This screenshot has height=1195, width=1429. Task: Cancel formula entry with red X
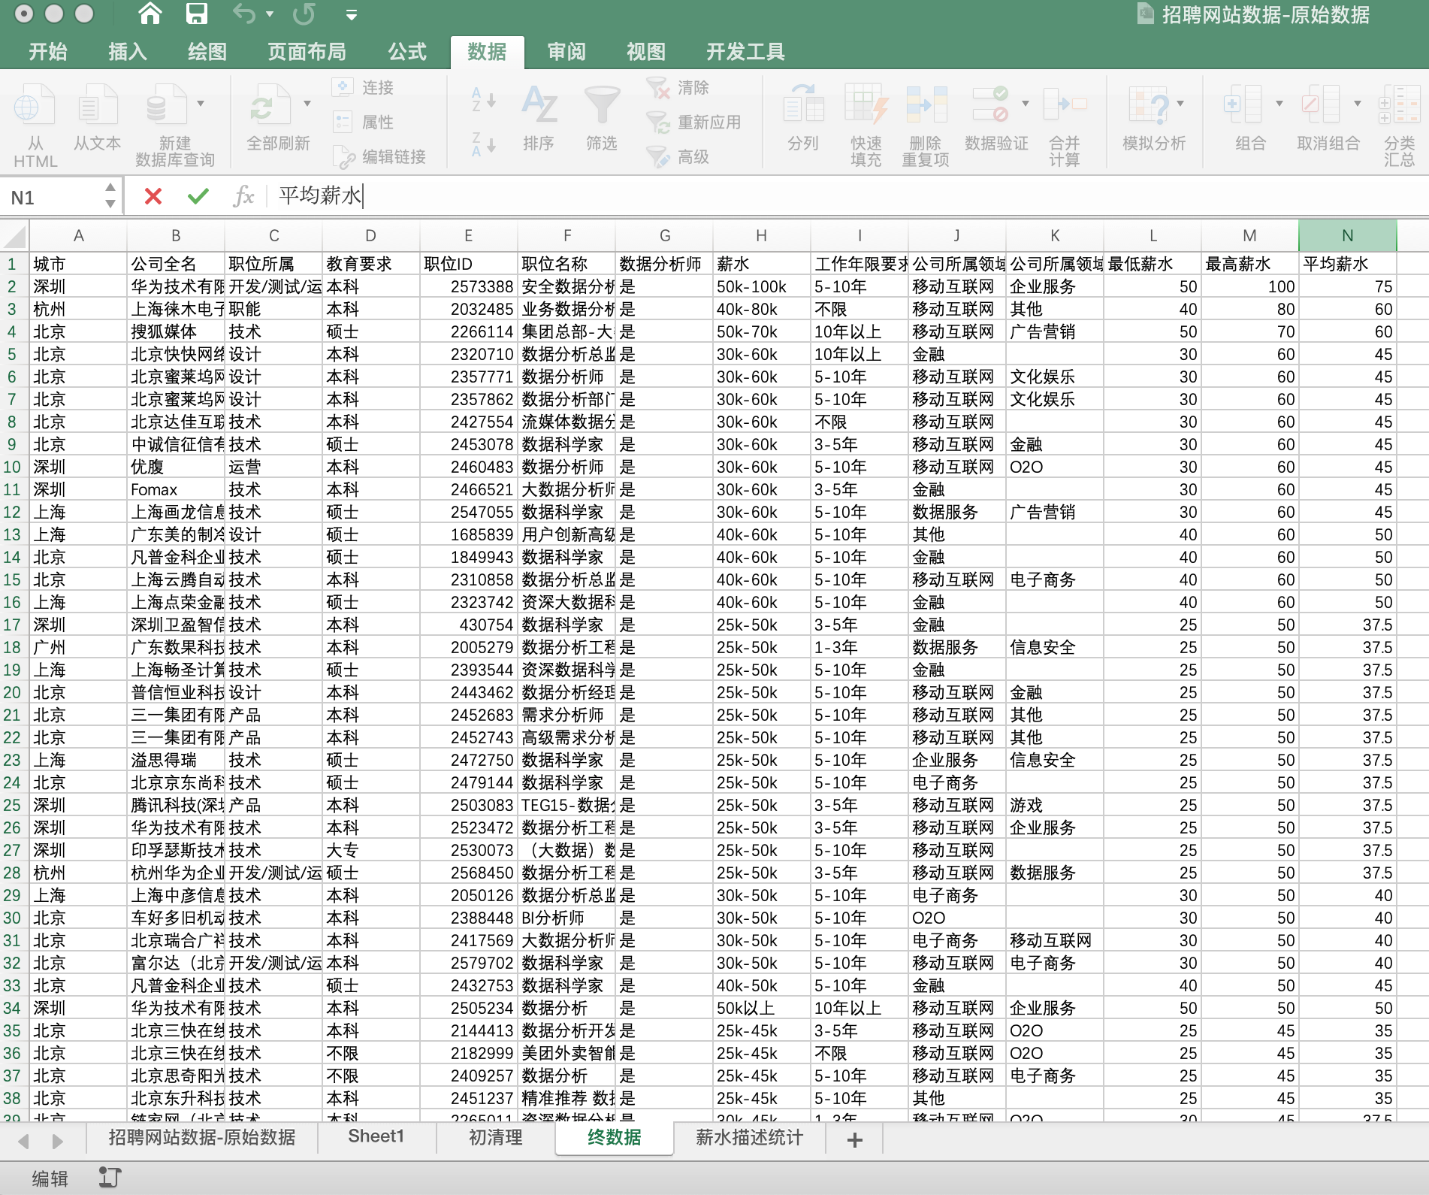153,197
